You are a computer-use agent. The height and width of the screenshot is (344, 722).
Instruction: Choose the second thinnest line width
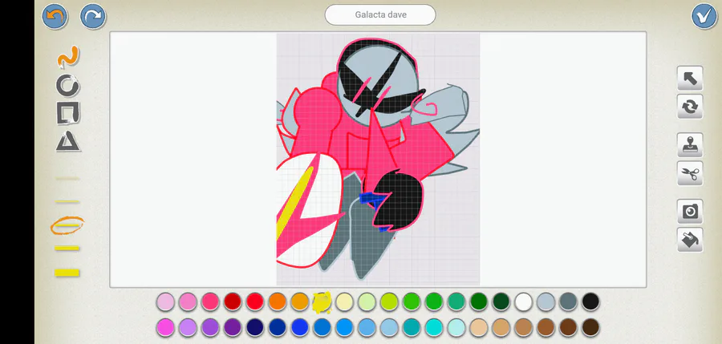(67, 202)
